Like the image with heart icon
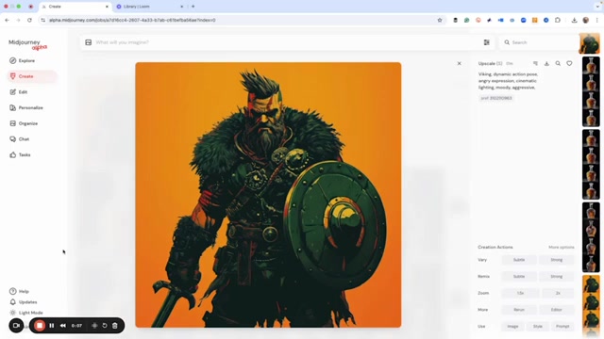This screenshot has width=604, height=339. tap(569, 63)
